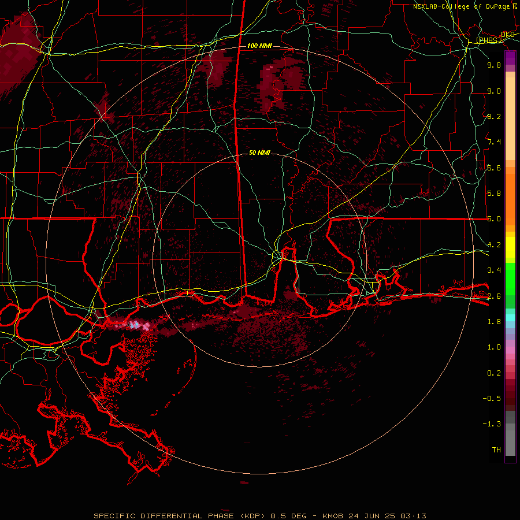Click the 2.6 color scale value

[x=494, y=296]
